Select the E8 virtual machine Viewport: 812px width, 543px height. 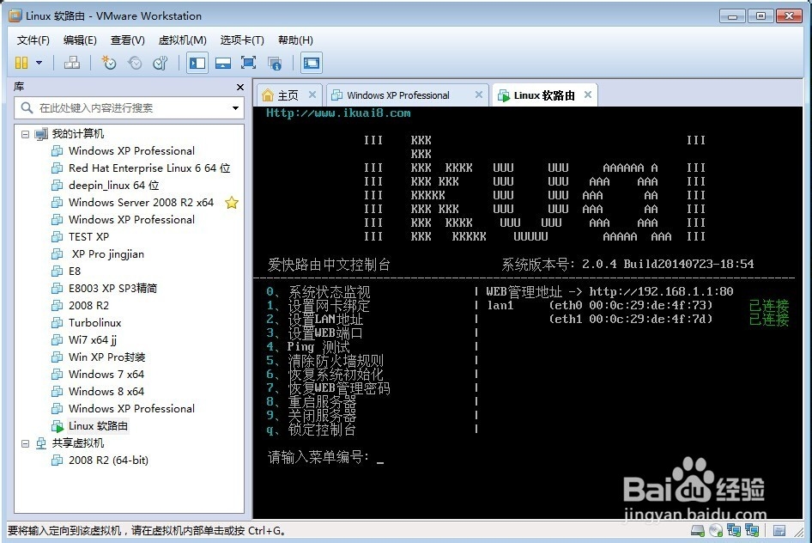(x=75, y=271)
